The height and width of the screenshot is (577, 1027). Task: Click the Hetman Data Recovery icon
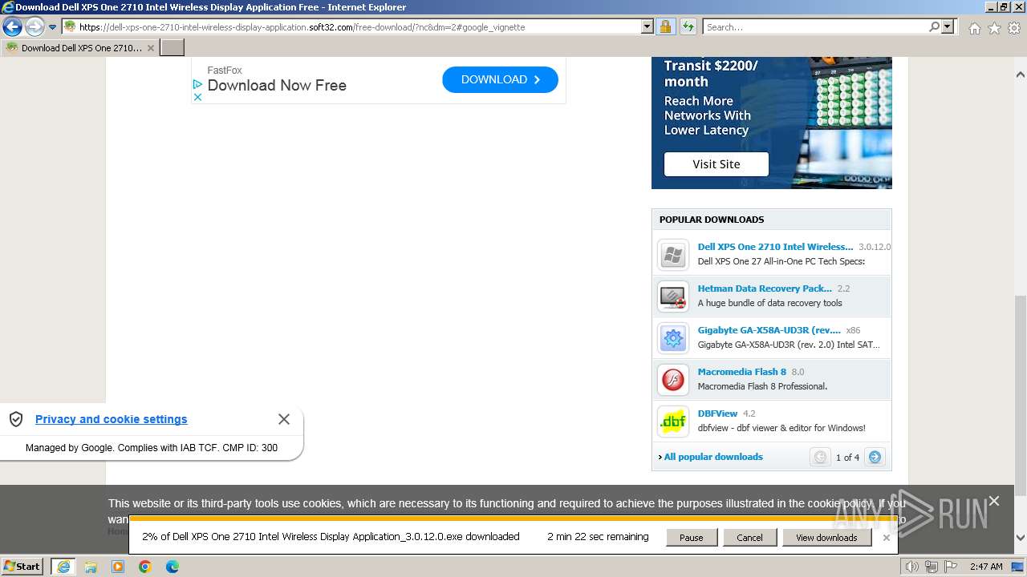tap(673, 297)
